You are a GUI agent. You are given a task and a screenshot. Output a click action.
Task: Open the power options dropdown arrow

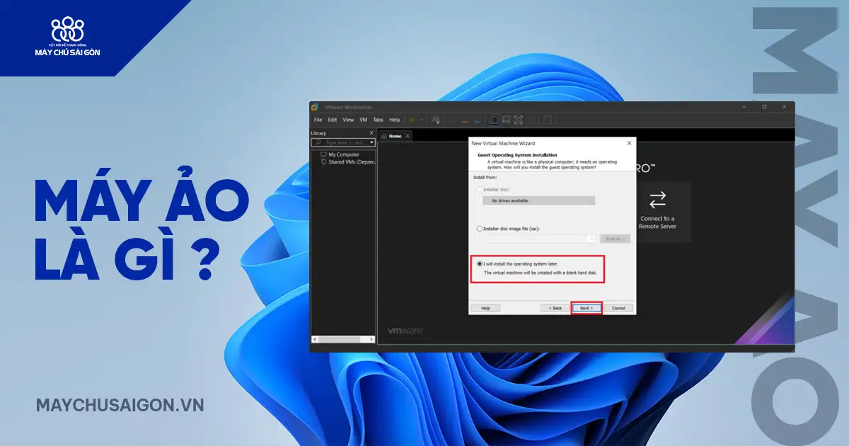tap(421, 120)
